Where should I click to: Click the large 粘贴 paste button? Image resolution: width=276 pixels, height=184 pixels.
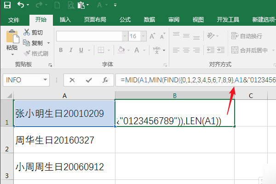[12, 40]
